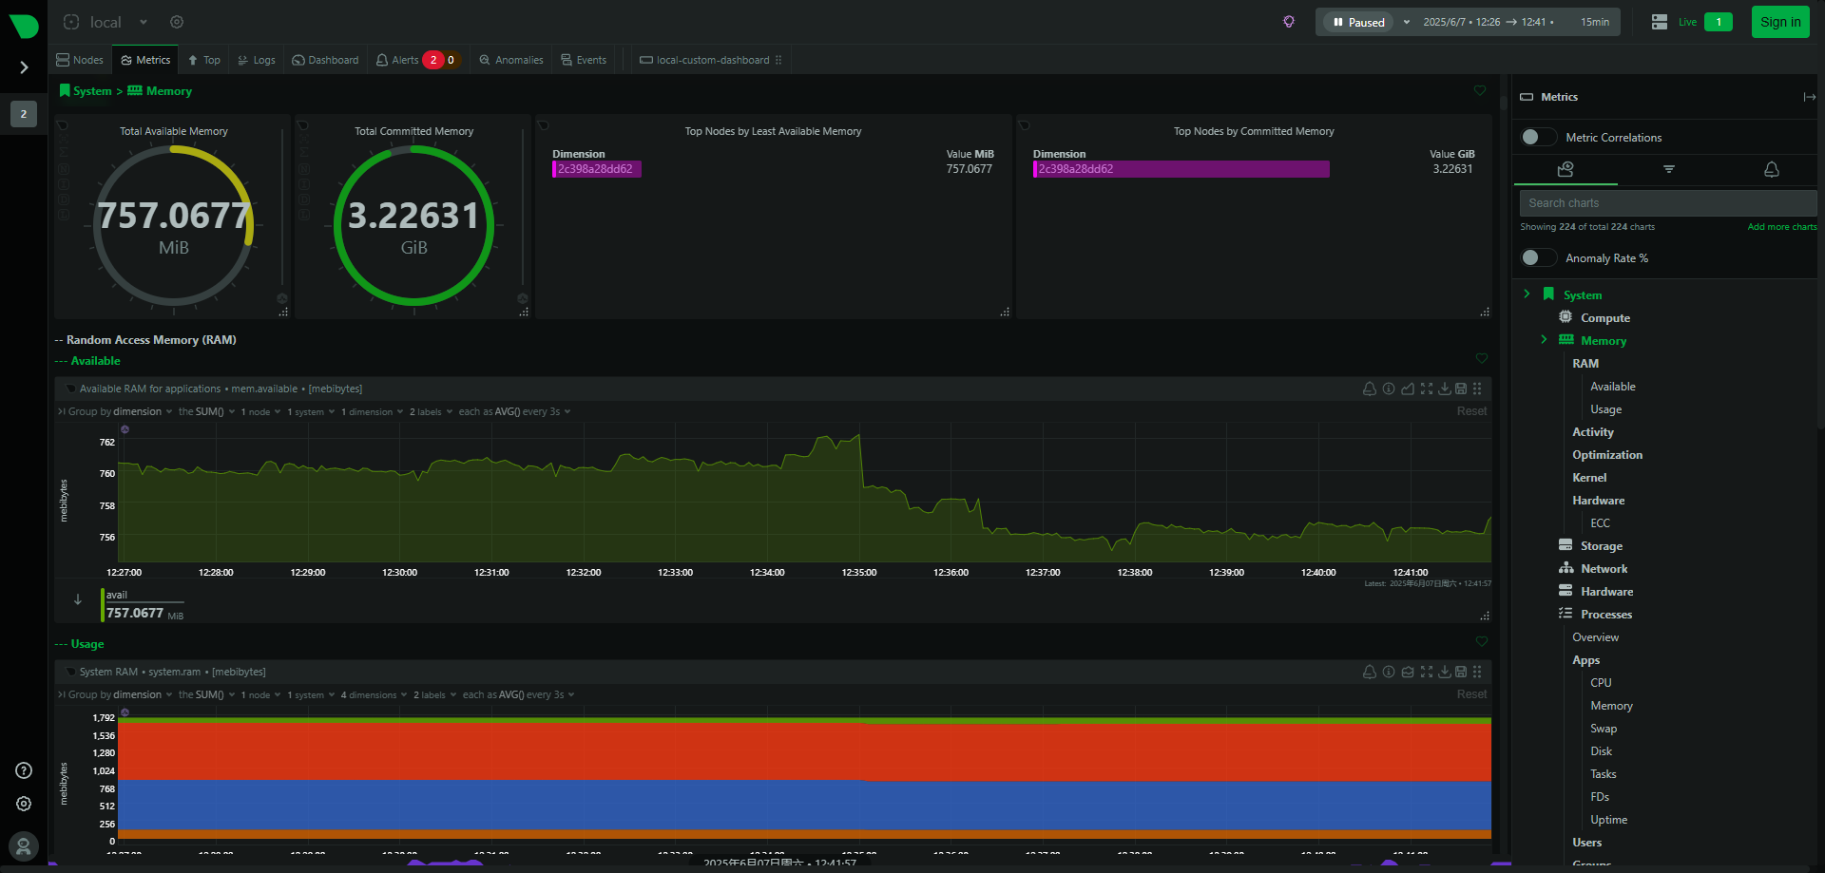Click the filter icon in Metrics panel
This screenshot has width=1825, height=873.
(x=1668, y=169)
